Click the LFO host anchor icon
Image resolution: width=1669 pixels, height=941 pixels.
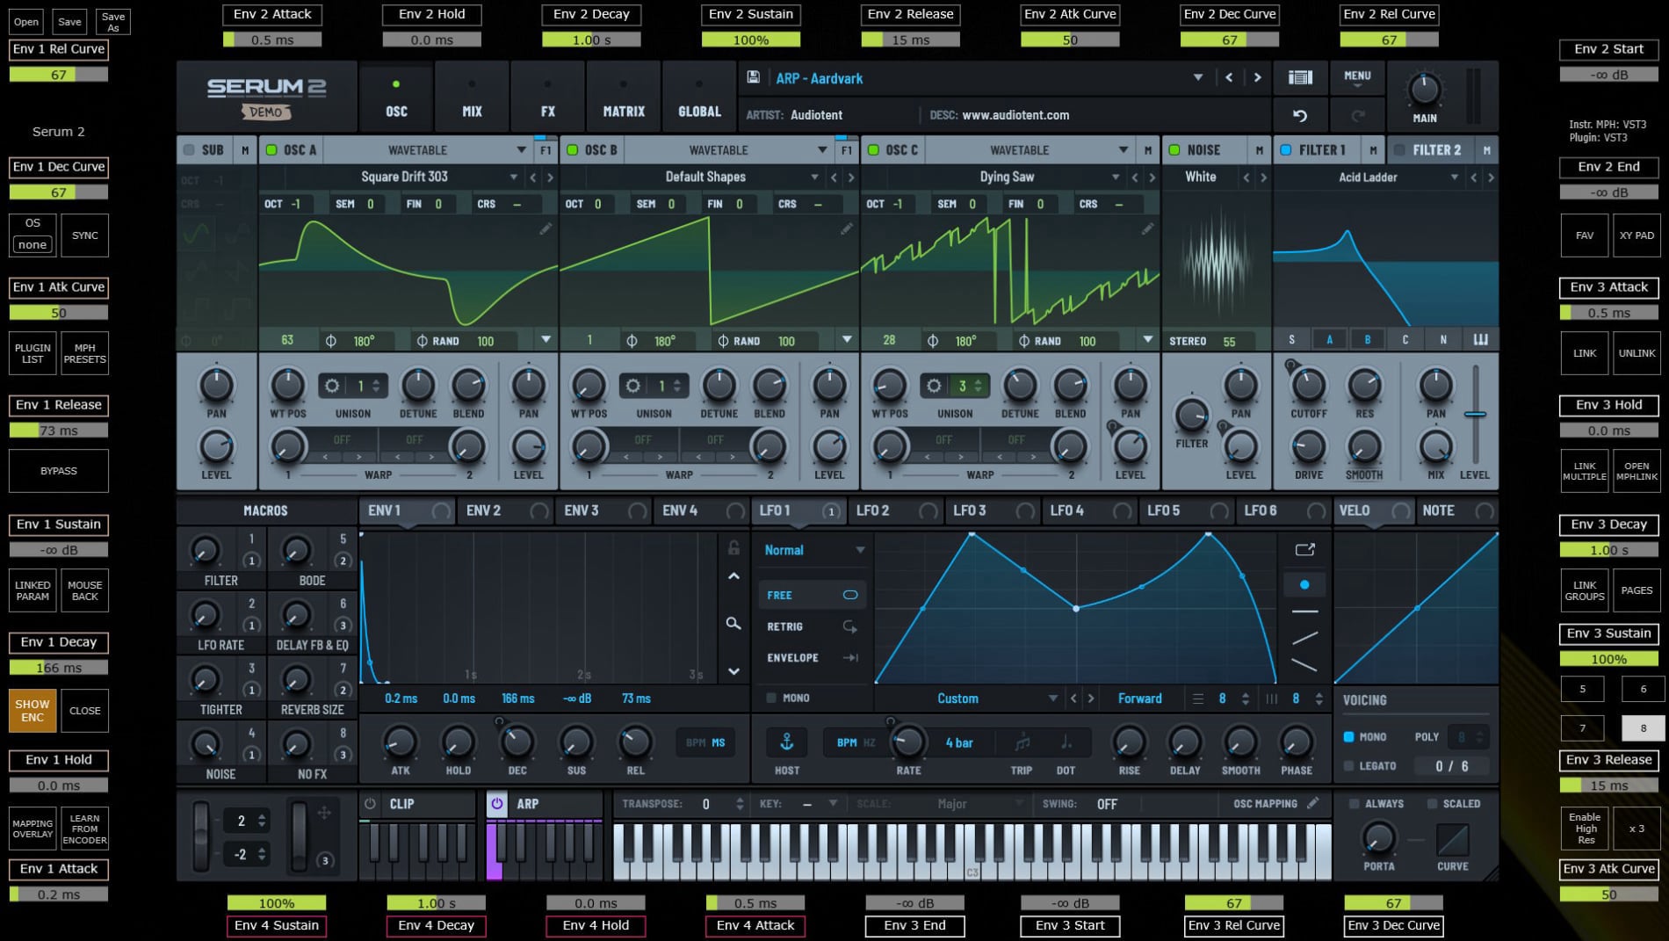pos(786,743)
